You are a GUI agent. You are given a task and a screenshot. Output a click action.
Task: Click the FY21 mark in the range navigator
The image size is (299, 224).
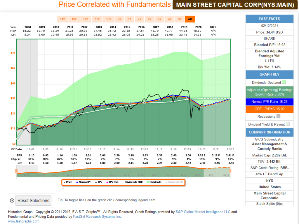pos(212,176)
